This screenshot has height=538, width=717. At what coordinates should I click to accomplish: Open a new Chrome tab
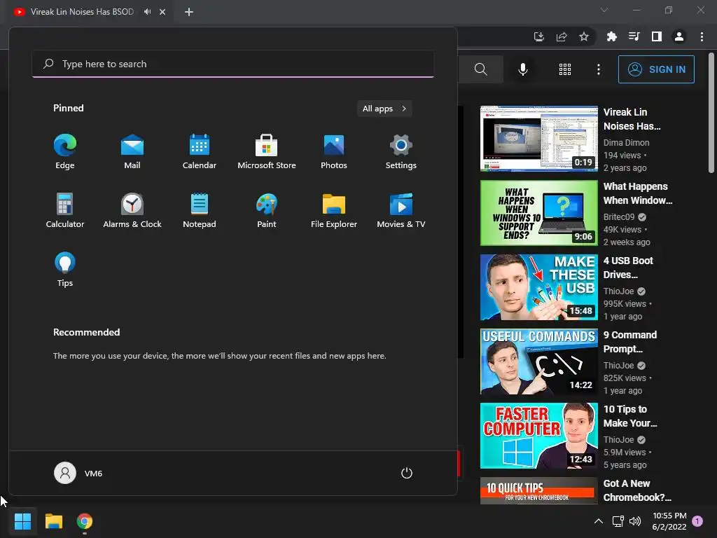tap(189, 12)
